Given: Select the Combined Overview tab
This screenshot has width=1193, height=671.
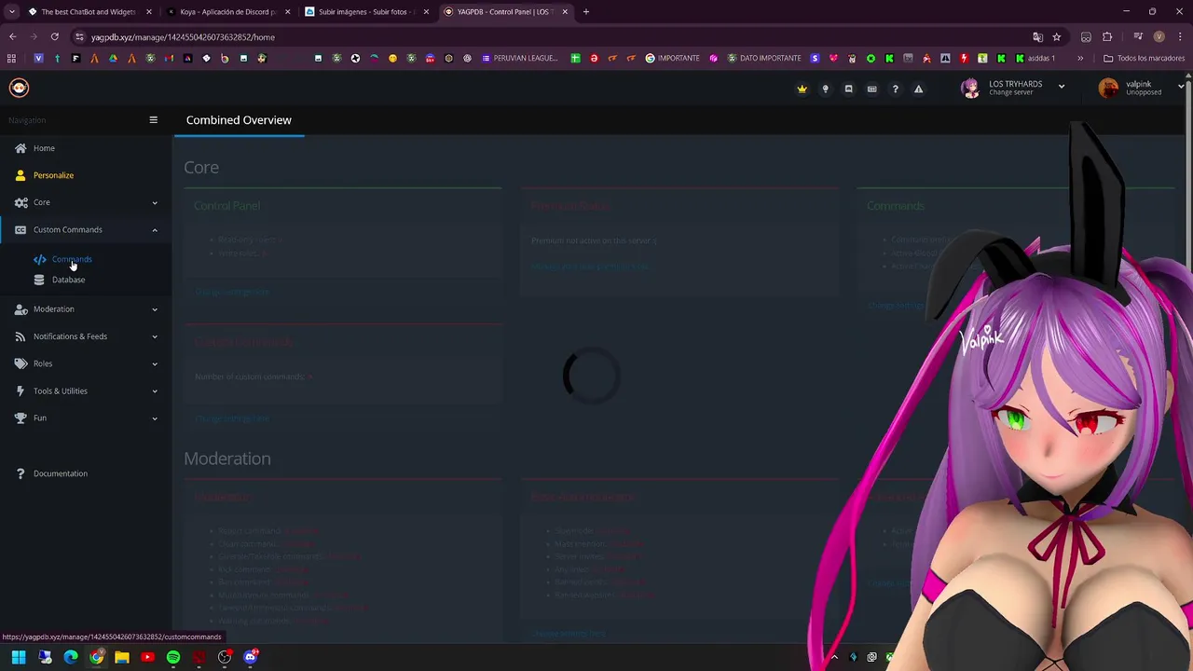Looking at the screenshot, I should (239, 120).
